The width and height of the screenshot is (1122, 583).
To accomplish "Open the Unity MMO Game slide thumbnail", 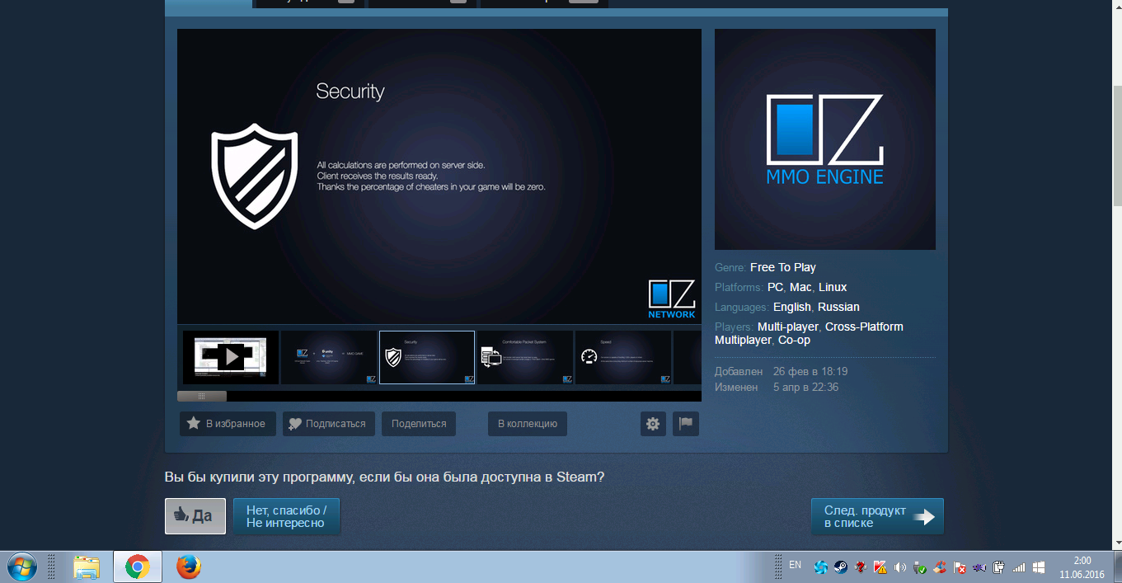I will click(329, 357).
